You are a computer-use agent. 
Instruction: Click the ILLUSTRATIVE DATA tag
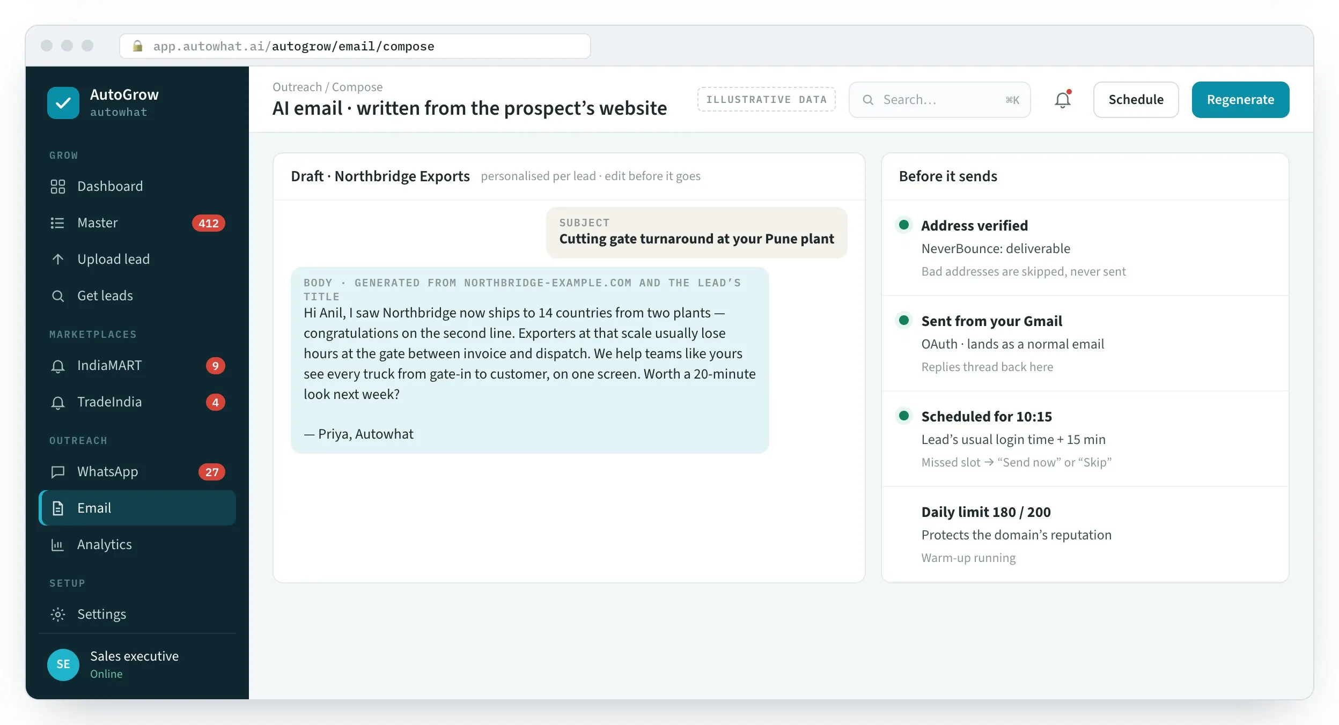tap(766, 100)
